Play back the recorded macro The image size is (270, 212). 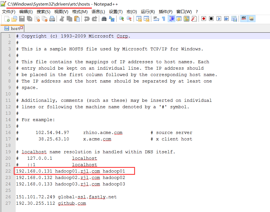click(219, 19)
